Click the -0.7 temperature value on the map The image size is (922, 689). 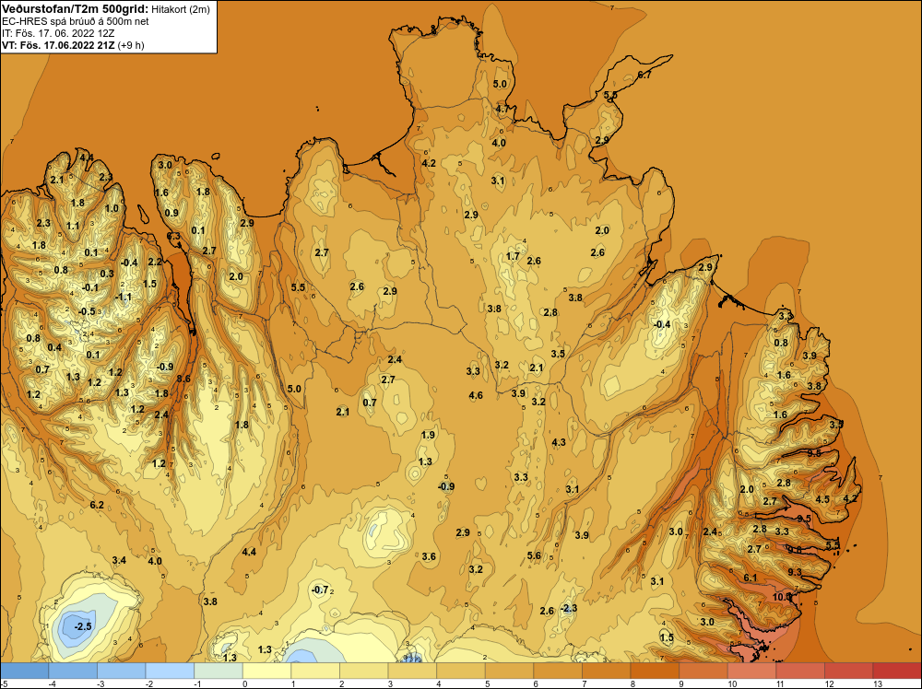click(x=320, y=590)
